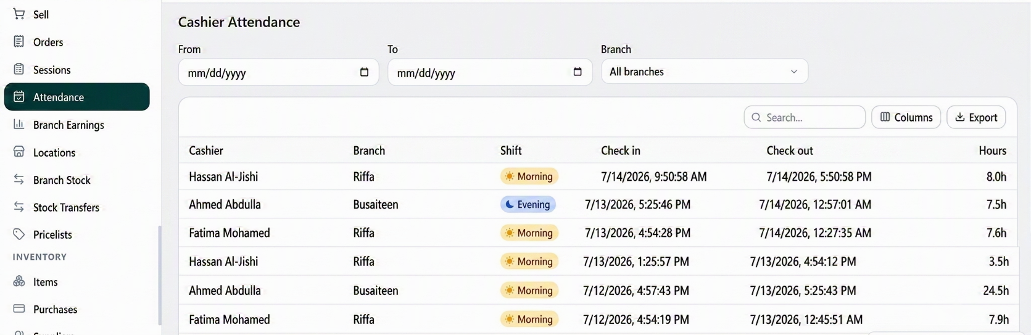Click the Branch column header in table
This screenshot has height=335, width=1031.
coord(369,151)
